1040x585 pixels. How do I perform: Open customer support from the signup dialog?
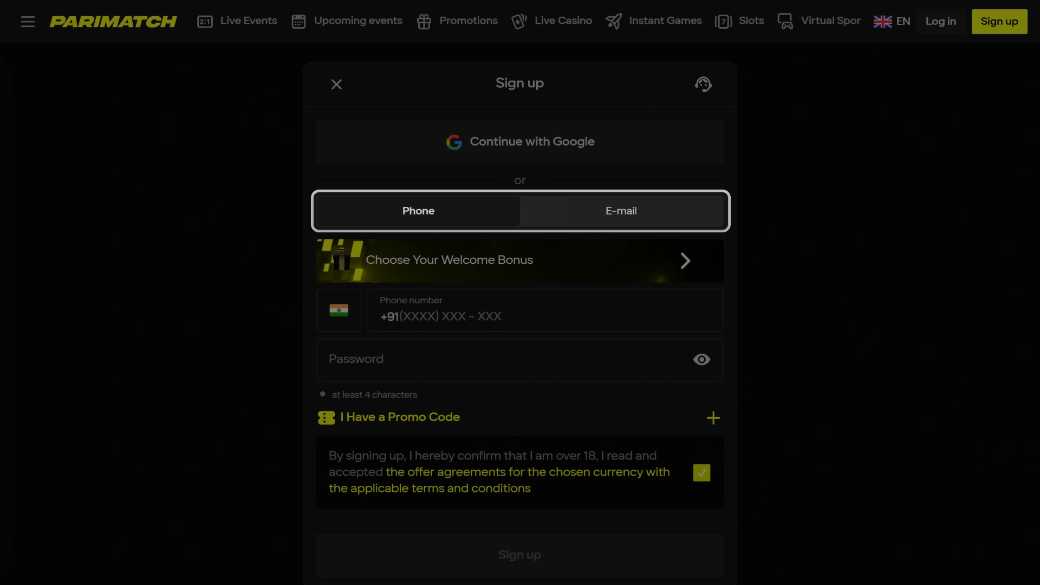[703, 84]
